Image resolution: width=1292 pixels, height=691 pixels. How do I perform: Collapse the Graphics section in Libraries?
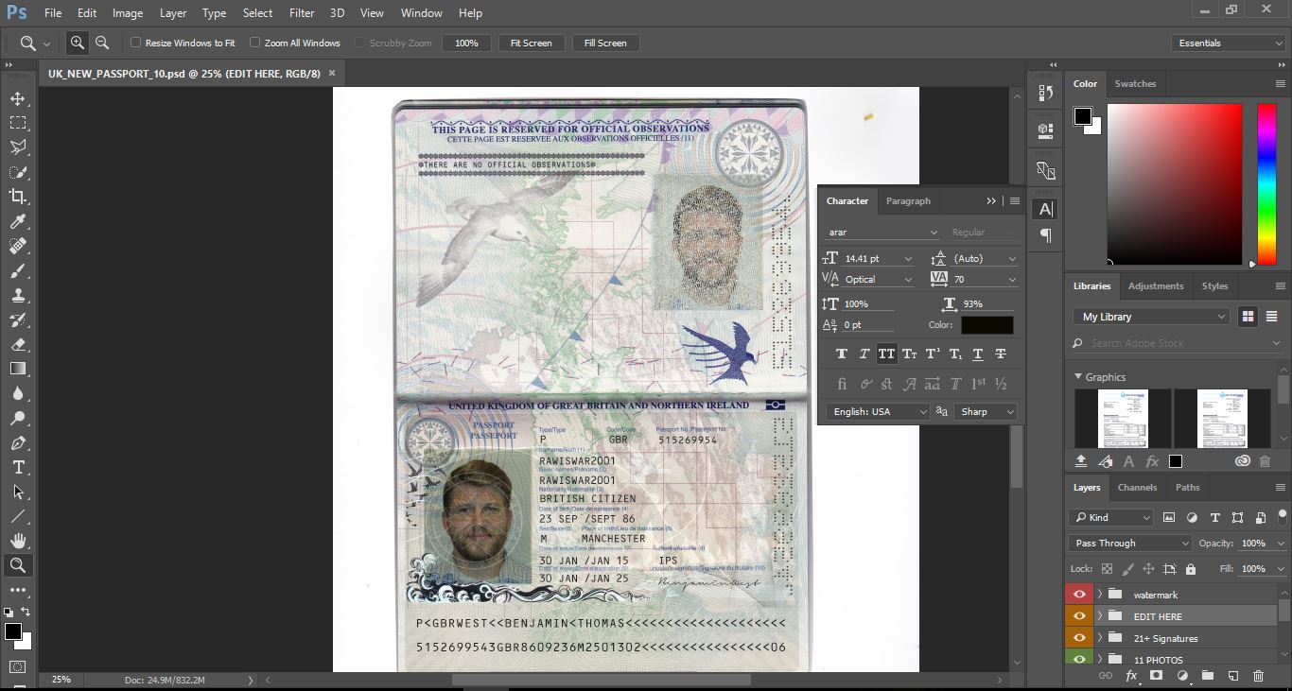click(x=1078, y=376)
